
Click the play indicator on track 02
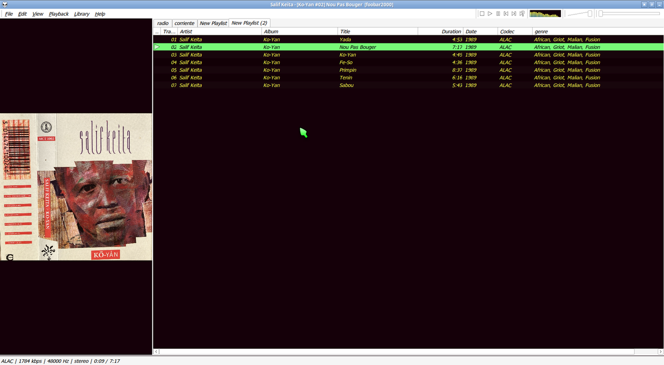[x=157, y=47]
